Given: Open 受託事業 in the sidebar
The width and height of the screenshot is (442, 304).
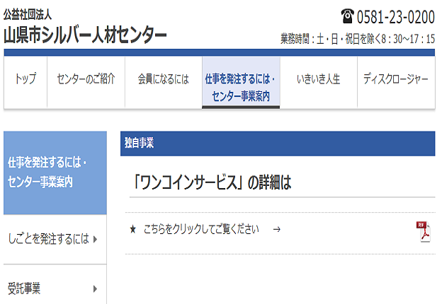Looking at the screenshot, I should point(24,288).
